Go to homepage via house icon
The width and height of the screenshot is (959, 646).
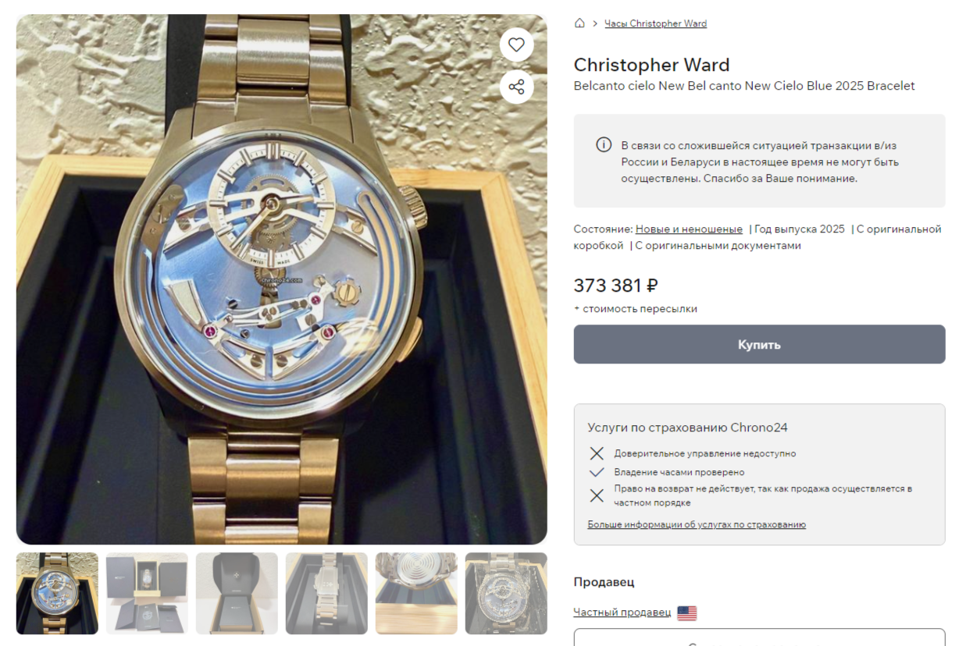click(579, 23)
